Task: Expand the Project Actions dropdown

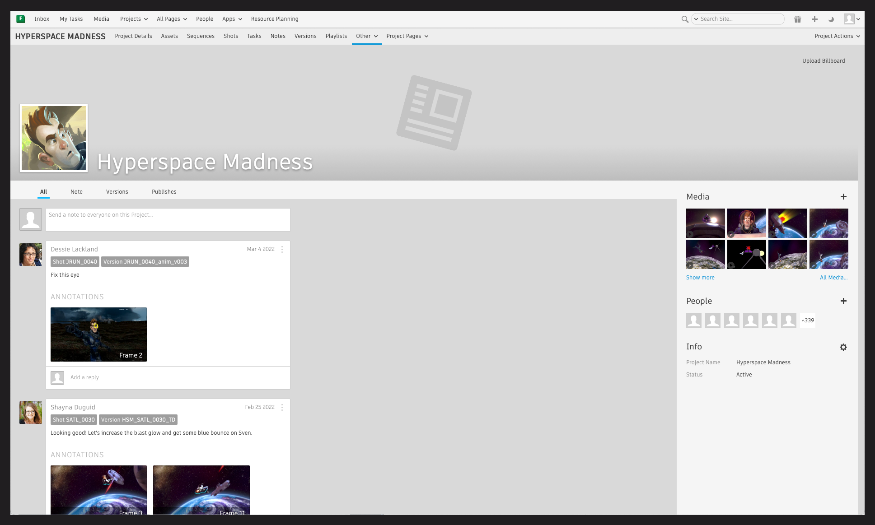Action: coord(837,36)
